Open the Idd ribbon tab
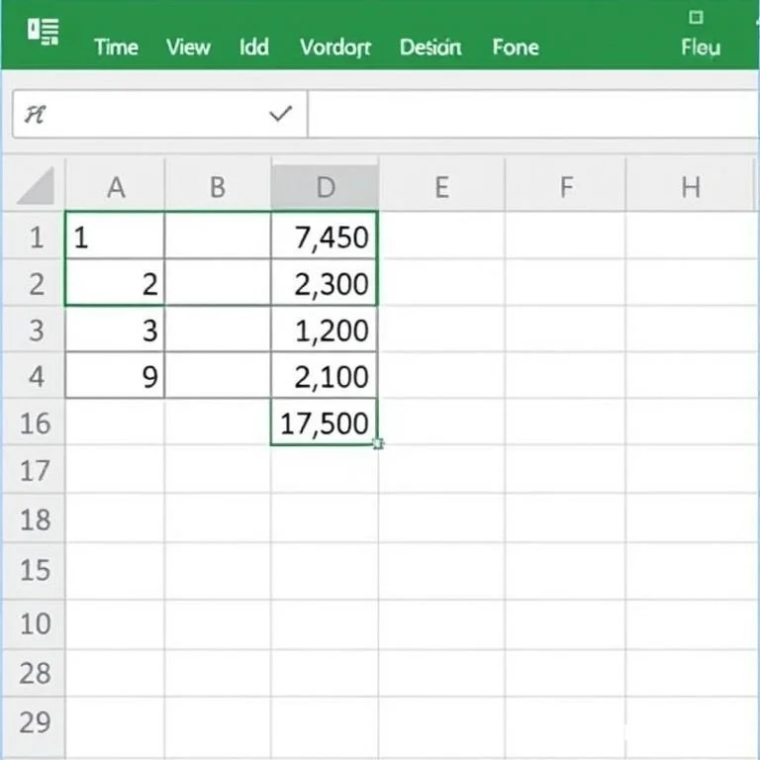The image size is (760, 760). [x=253, y=47]
